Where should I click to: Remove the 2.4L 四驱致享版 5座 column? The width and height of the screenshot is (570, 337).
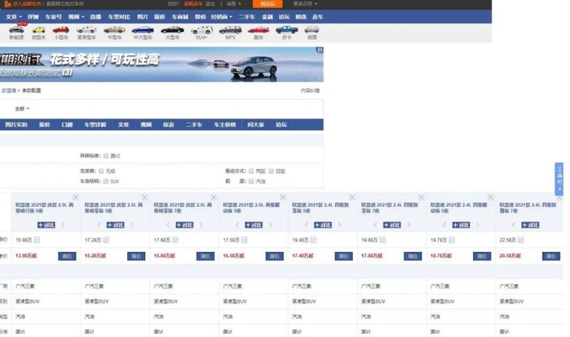tap(352, 197)
